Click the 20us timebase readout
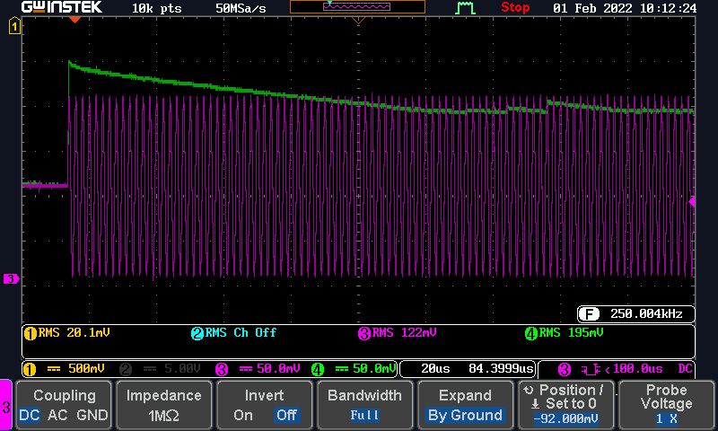The width and height of the screenshot is (718, 431). tap(435, 369)
